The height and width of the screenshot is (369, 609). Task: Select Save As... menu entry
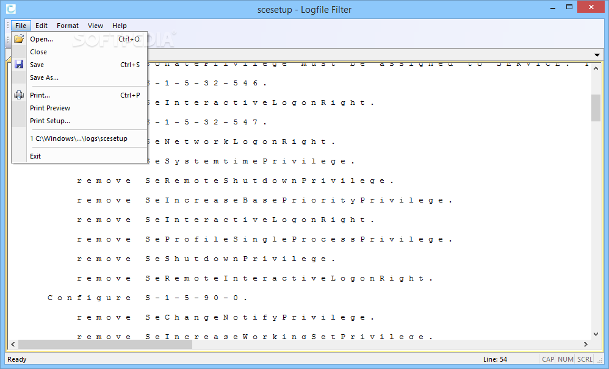[79, 77]
